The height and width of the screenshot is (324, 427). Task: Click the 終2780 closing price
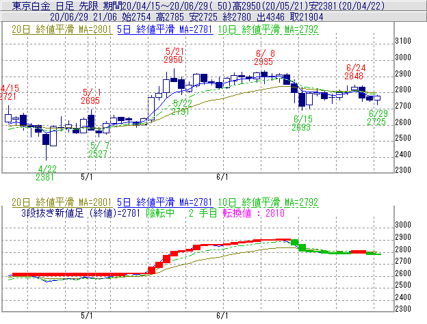click(x=237, y=17)
